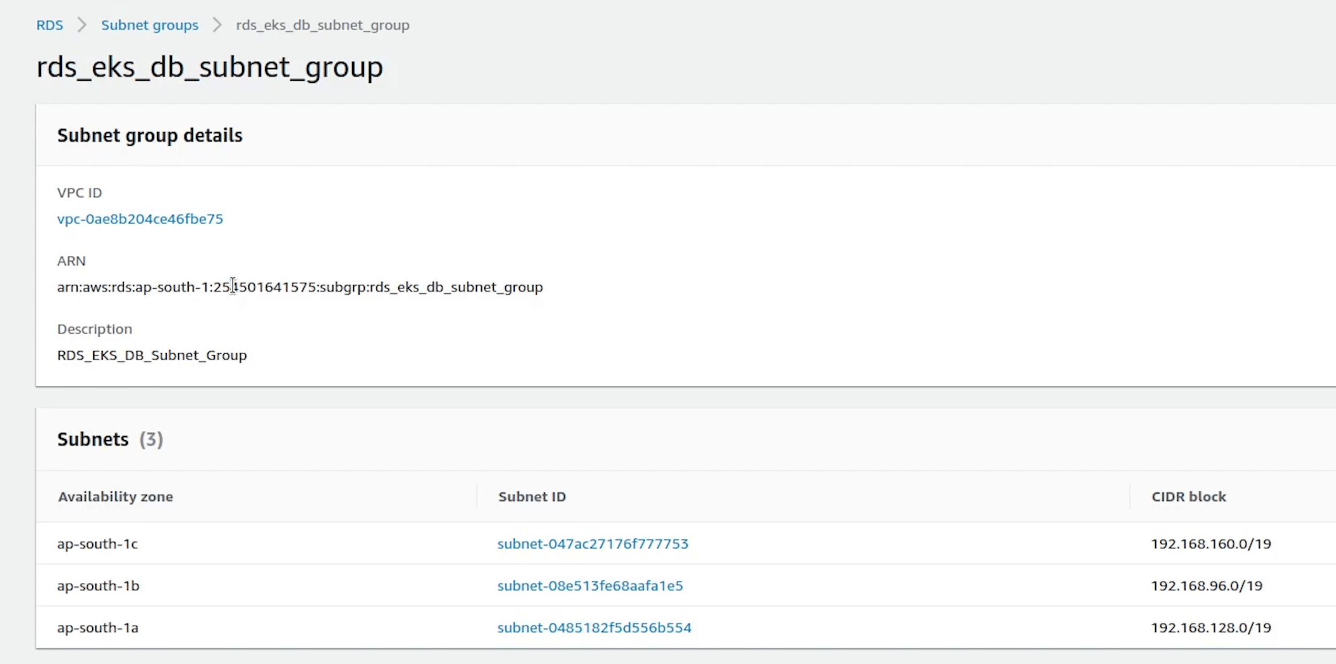Open the subnet-047ac27176f777753 link
The image size is (1336, 664).
click(592, 544)
